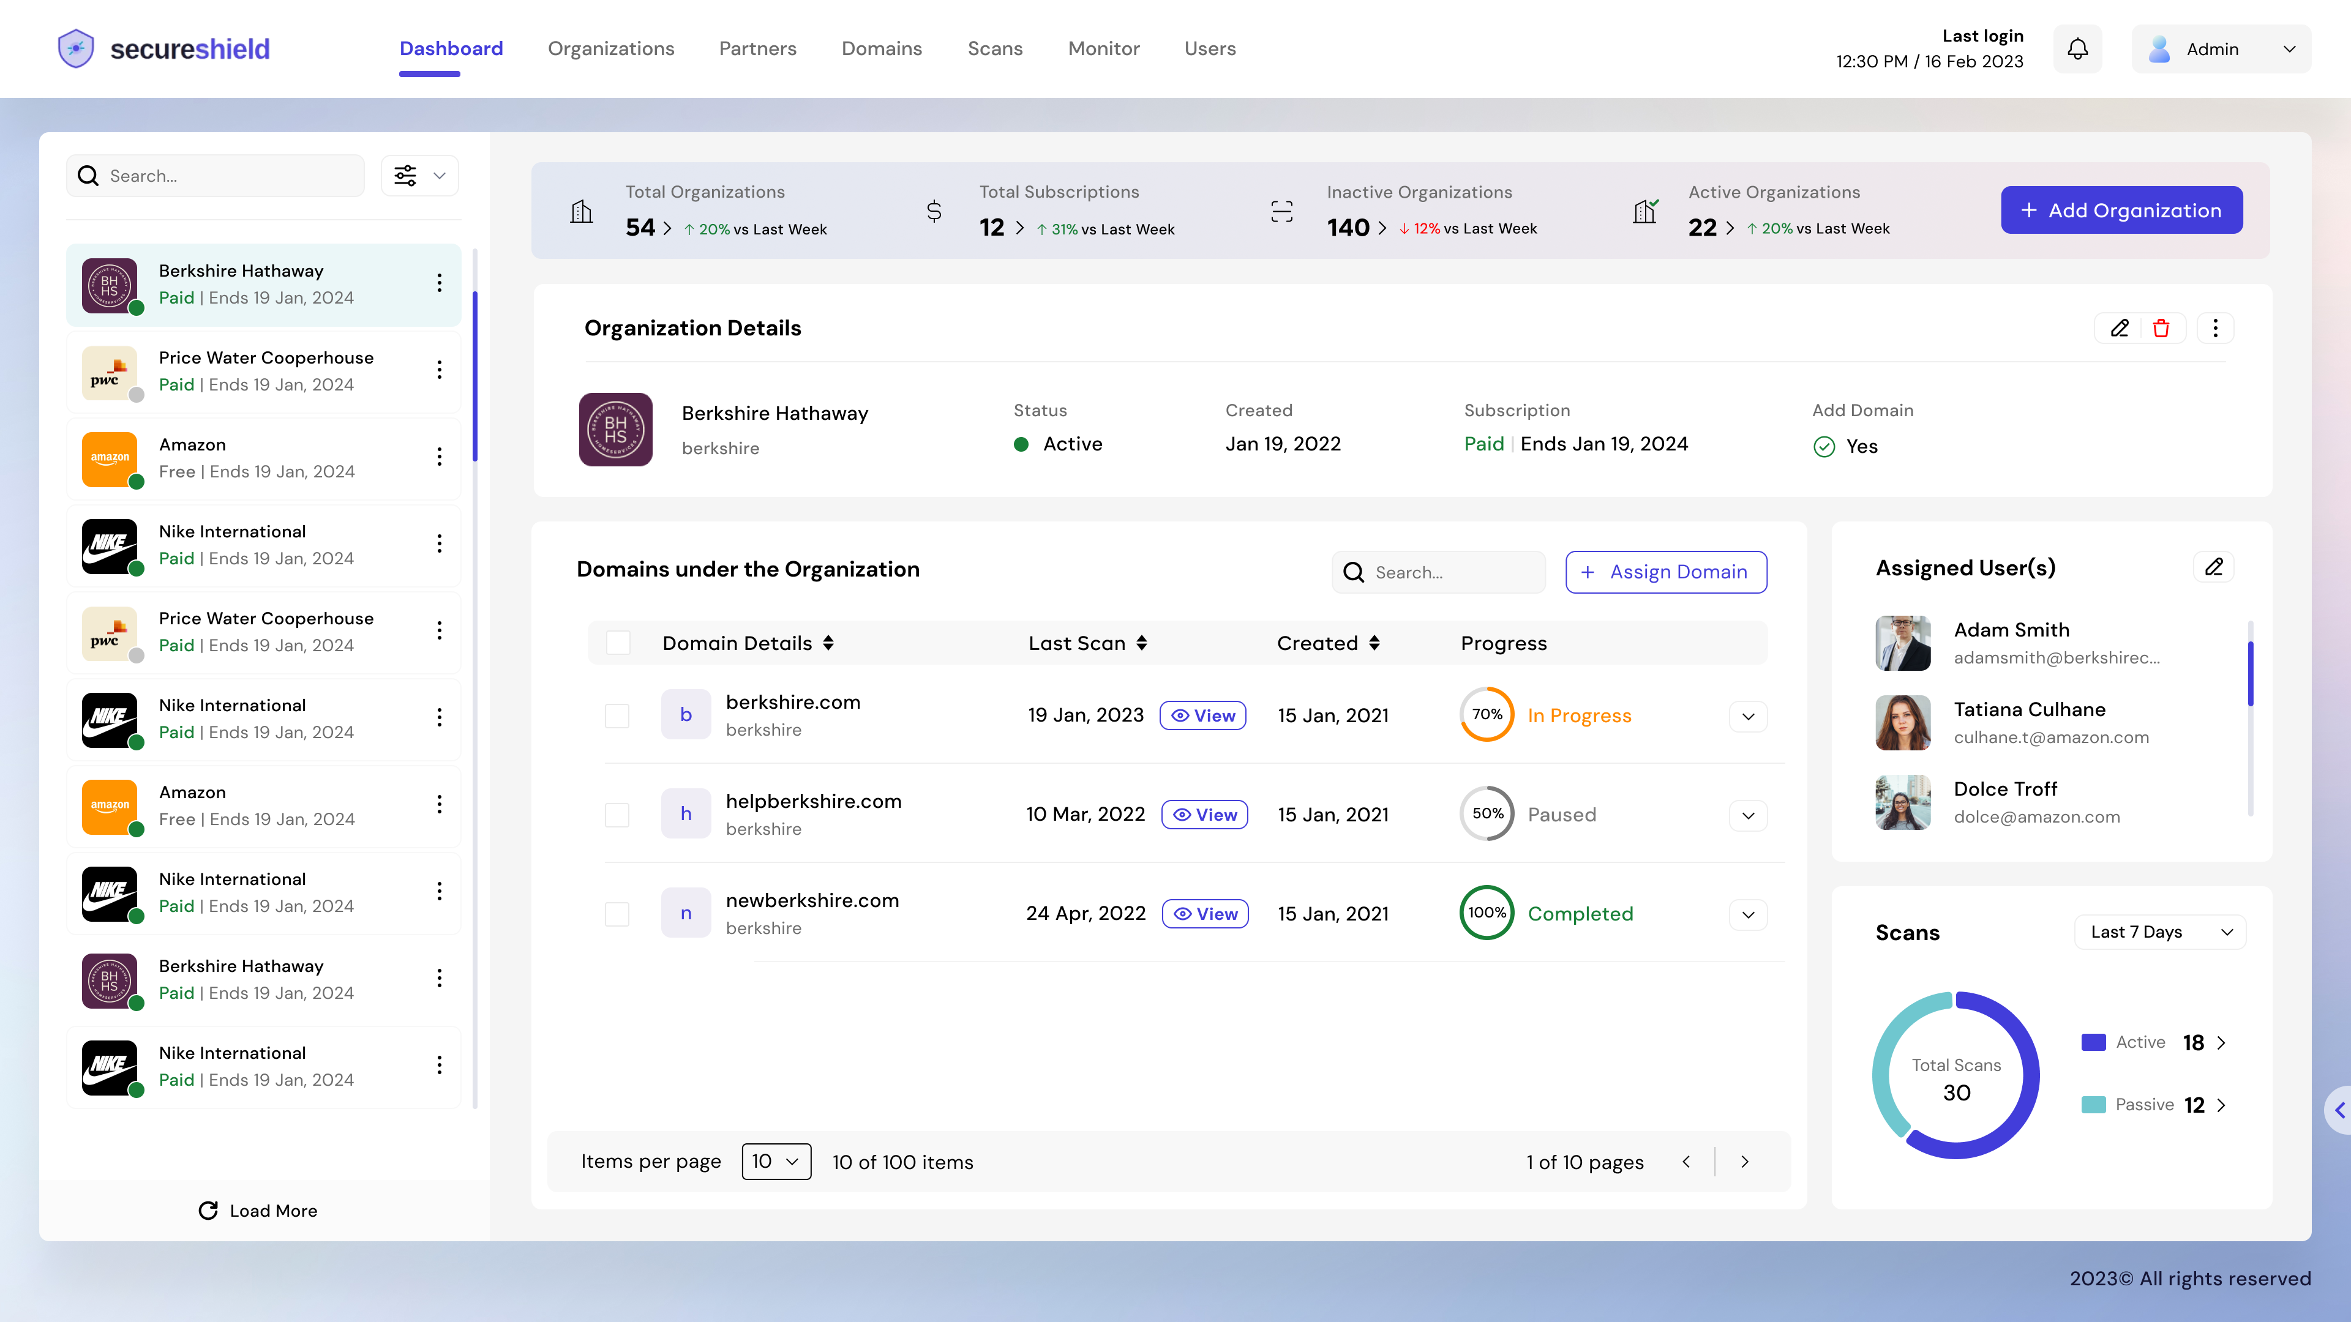The width and height of the screenshot is (2351, 1322).
Task: Click the notification bell icon
Action: [x=2077, y=49]
